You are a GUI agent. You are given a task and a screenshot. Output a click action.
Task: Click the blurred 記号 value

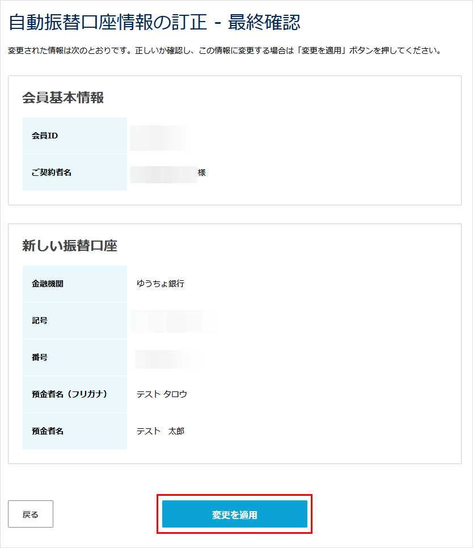click(173, 321)
